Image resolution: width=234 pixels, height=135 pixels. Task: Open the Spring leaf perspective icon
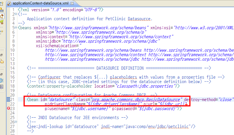coord(2,22)
